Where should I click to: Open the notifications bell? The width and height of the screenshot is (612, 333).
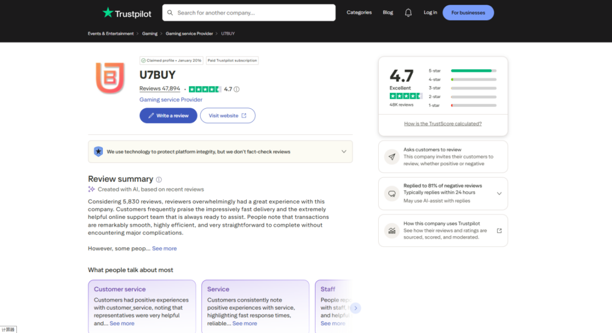(x=408, y=13)
